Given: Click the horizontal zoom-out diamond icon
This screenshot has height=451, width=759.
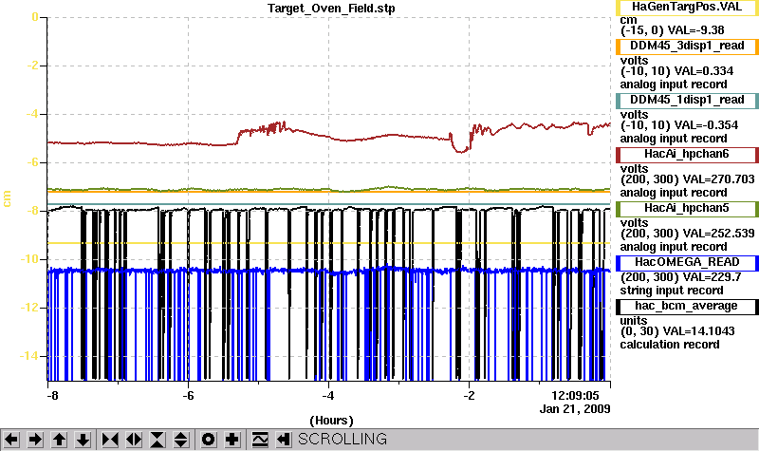Looking at the screenshot, I should click(134, 440).
